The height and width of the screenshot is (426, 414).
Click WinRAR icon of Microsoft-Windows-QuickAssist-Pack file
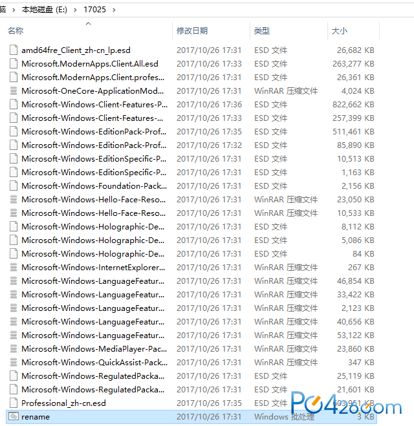(14, 363)
